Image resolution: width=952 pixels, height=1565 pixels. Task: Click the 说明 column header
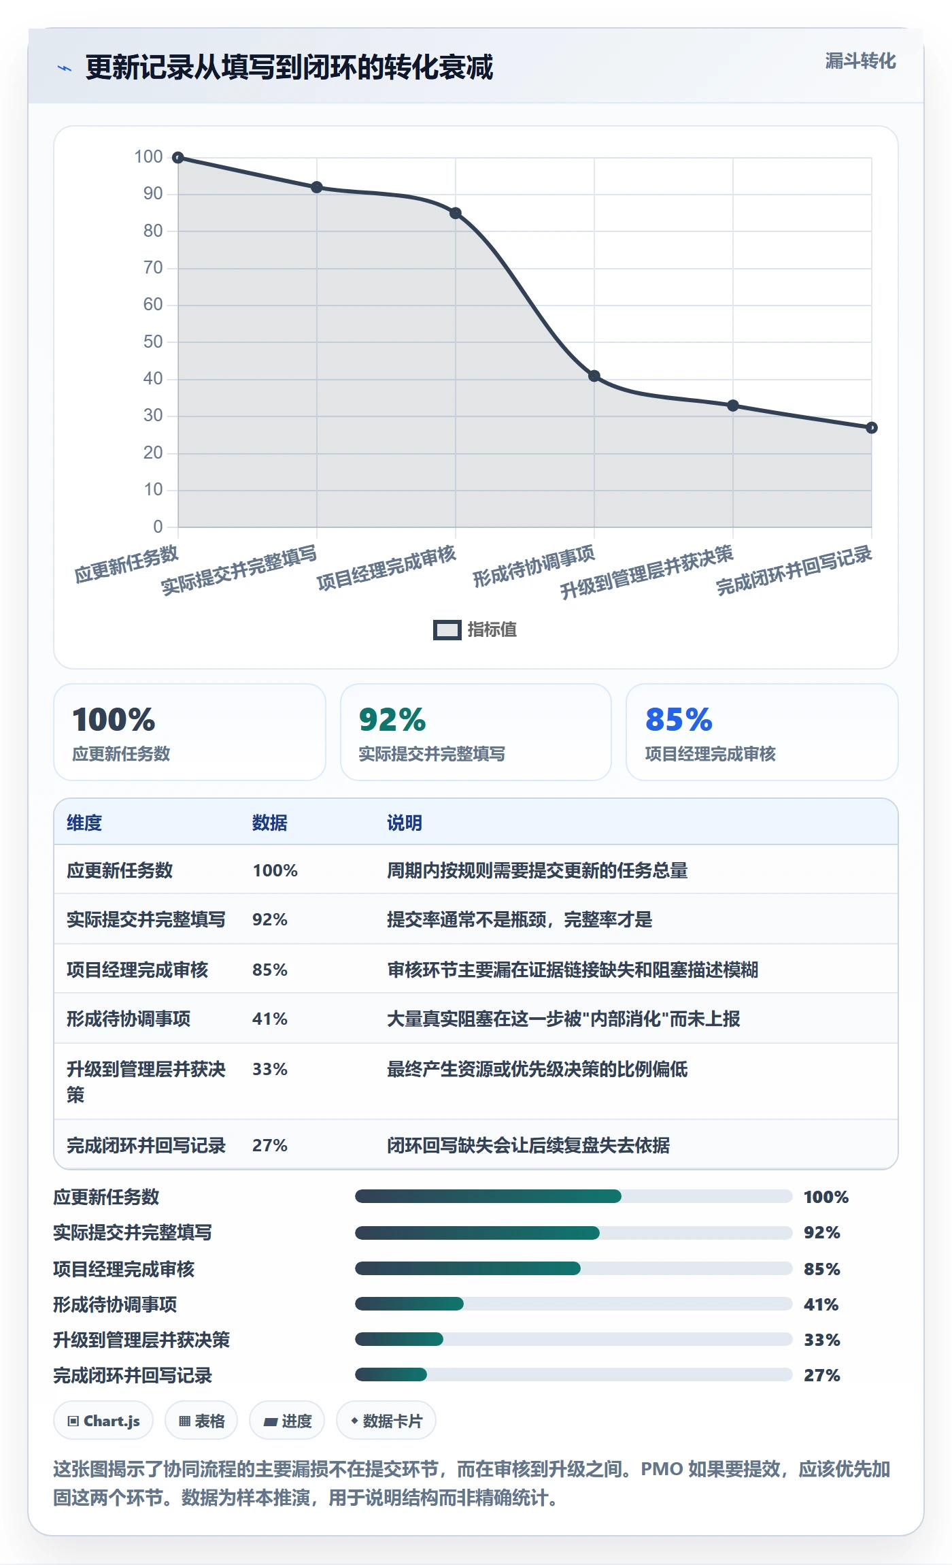(405, 823)
